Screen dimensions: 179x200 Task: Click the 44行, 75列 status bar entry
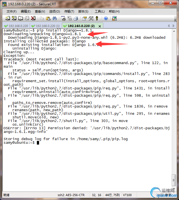(x=112, y=195)
